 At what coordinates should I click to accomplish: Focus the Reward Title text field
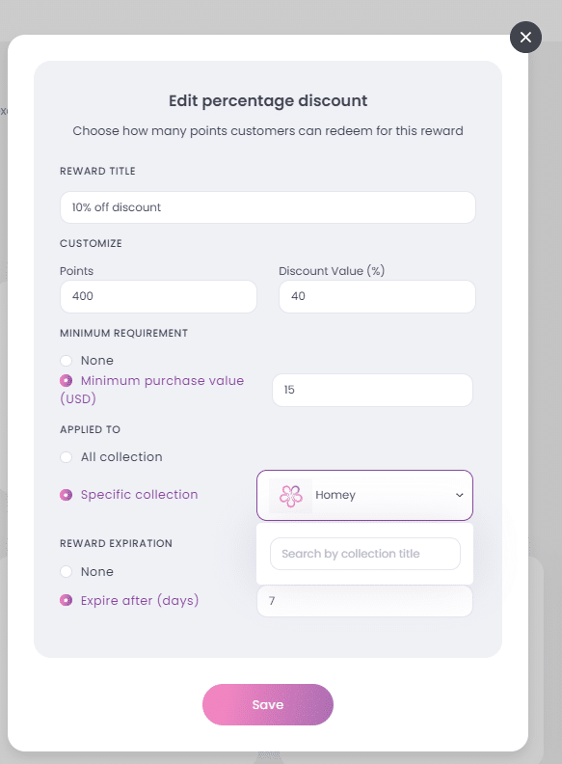(268, 207)
